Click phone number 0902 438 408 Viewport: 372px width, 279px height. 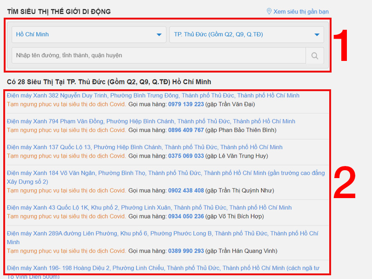coord(186,191)
